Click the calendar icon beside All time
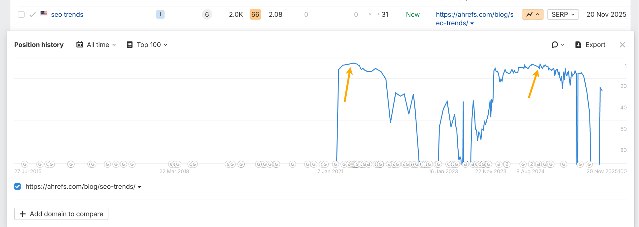The image size is (639, 227). coord(80,45)
